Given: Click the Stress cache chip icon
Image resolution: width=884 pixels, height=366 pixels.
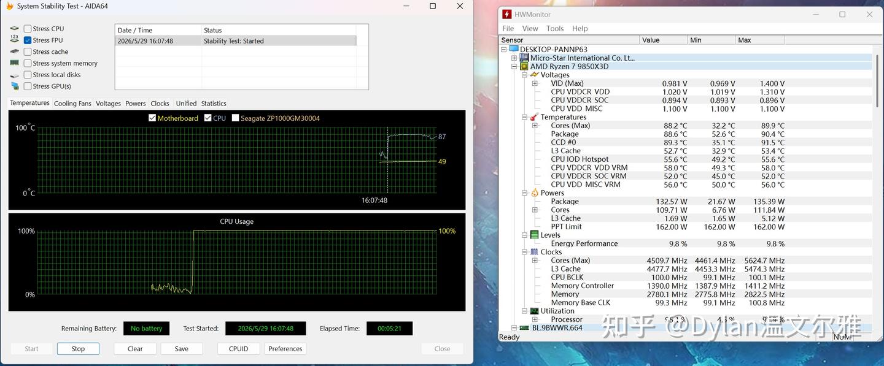Looking at the screenshot, I should coord(15,51).
